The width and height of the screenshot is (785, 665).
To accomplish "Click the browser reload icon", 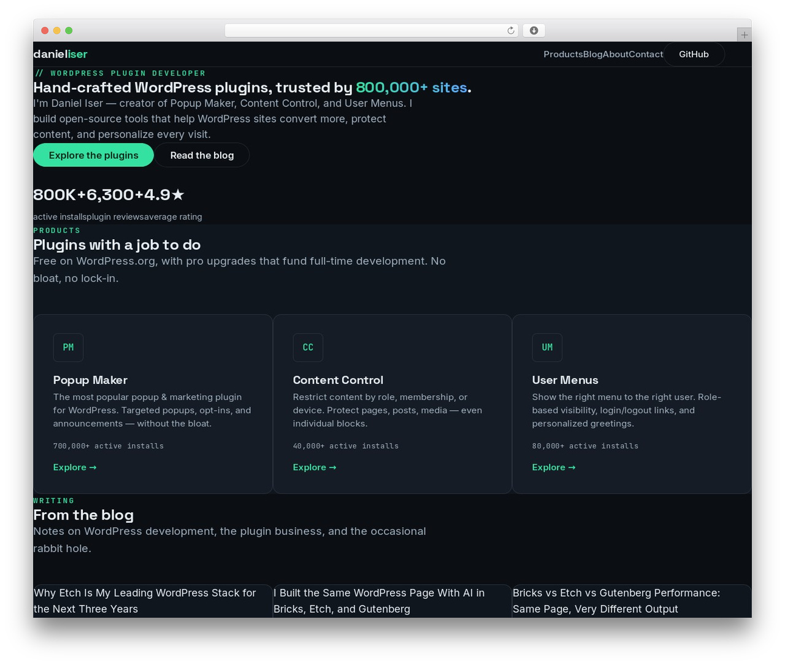I will coord(510,31).
